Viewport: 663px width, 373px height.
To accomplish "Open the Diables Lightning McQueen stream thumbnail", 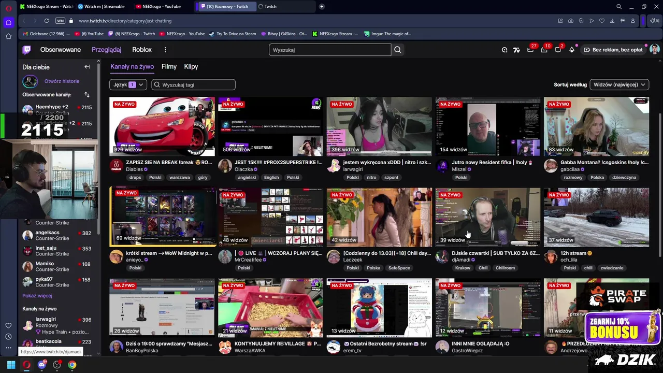I will 162,126.
